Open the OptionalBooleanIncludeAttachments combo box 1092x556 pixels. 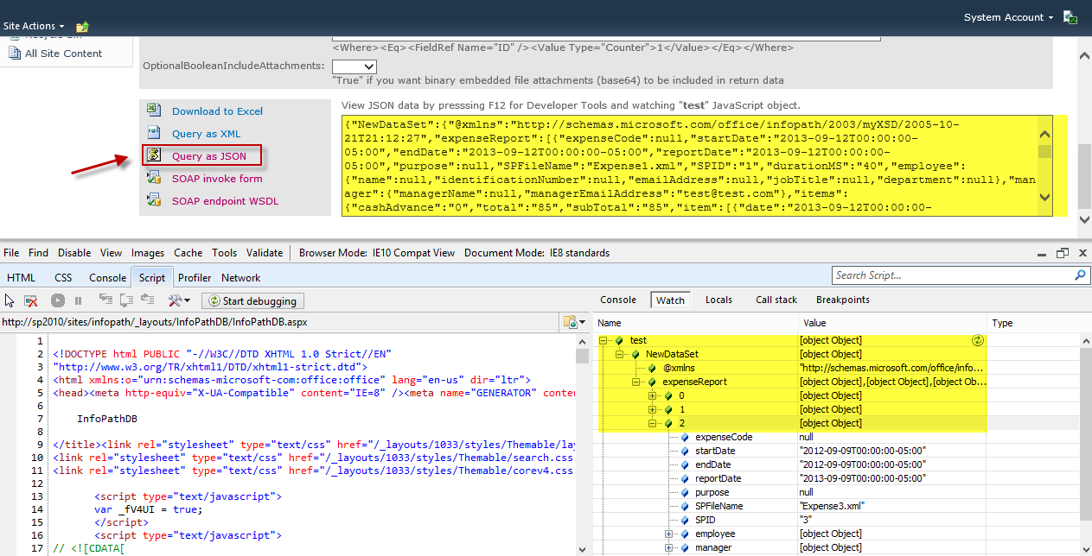click(354, 66)
